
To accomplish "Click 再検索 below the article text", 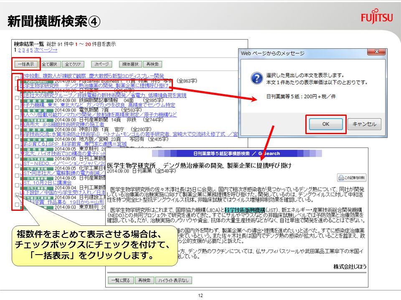I will click(x=144, y=280).
